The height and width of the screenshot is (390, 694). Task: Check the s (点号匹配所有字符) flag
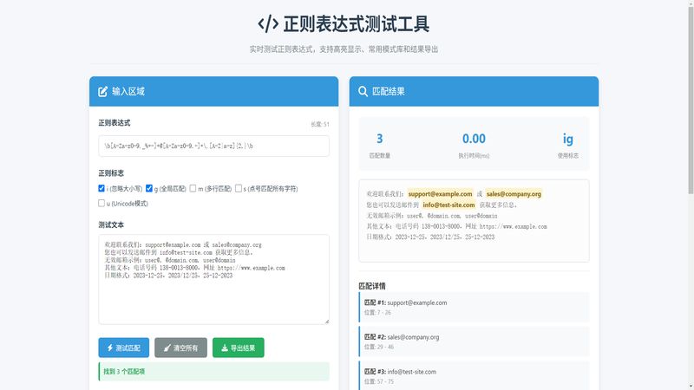point(239,188)
